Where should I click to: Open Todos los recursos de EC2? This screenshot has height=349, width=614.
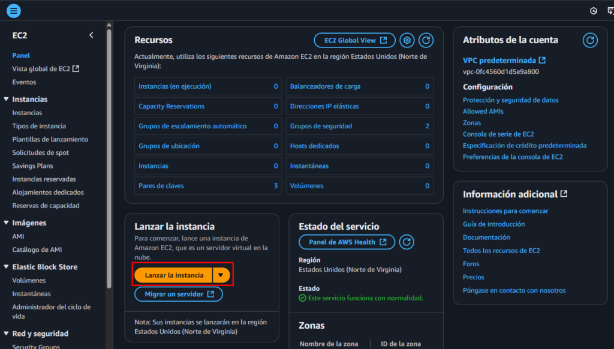point(501,251)
